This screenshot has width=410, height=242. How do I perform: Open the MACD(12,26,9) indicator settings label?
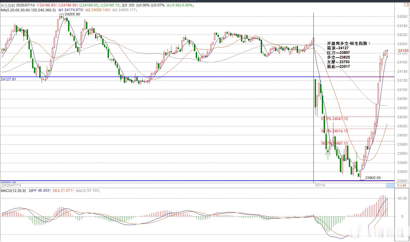pyautogui.click(x=13, y=191)
